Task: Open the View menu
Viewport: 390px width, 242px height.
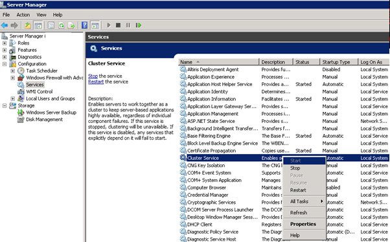Action: (41, 15)
